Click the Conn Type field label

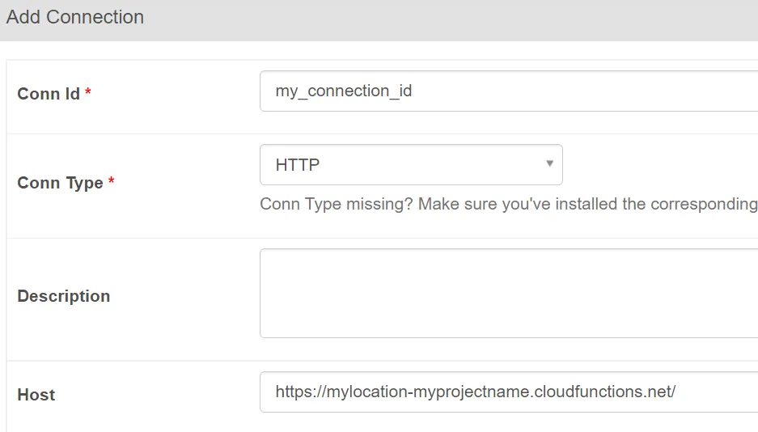(x=60, y=183)
